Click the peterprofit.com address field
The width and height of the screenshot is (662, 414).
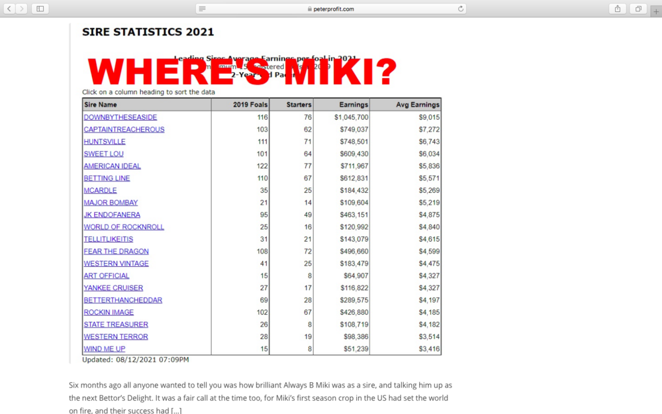click(x=331, y=9)
